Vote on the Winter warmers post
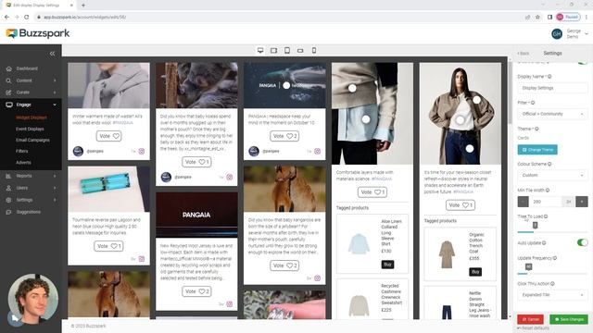 [x=109, y=136]
